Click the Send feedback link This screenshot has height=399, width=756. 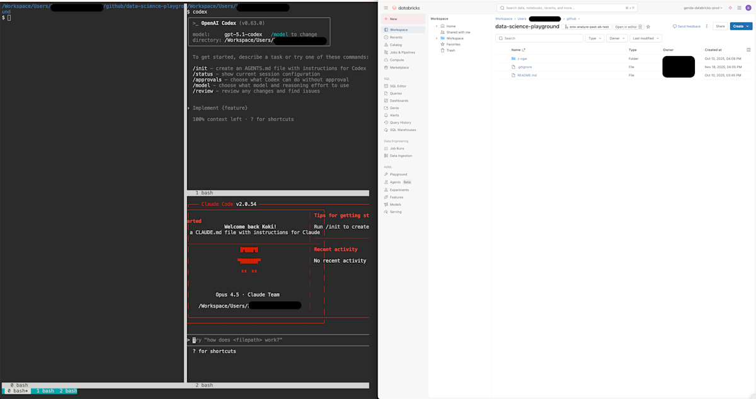coord(687,26)
